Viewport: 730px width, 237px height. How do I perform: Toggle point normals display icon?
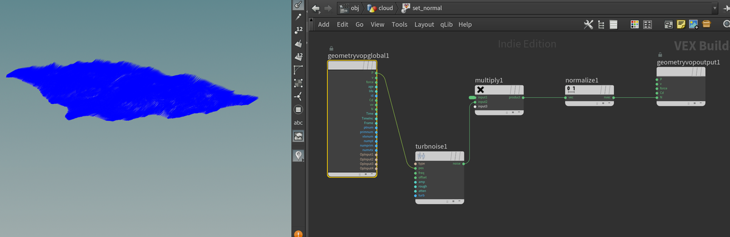pyautogui.click(x=298, y=97)
